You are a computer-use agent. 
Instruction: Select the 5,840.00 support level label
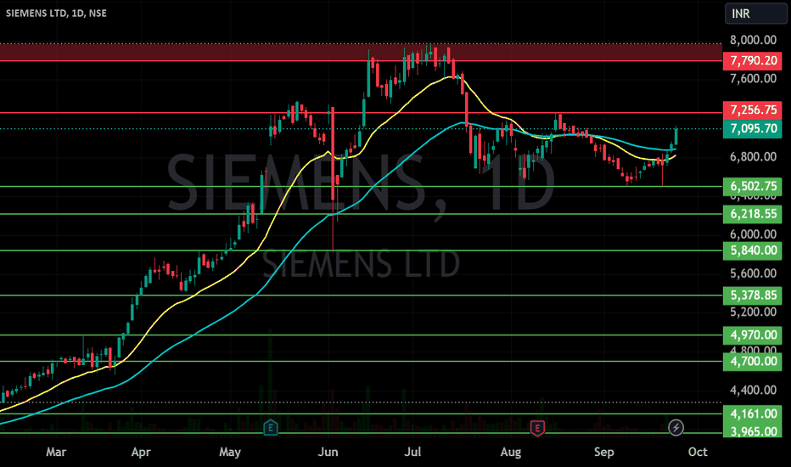click(x=753, y=250)
